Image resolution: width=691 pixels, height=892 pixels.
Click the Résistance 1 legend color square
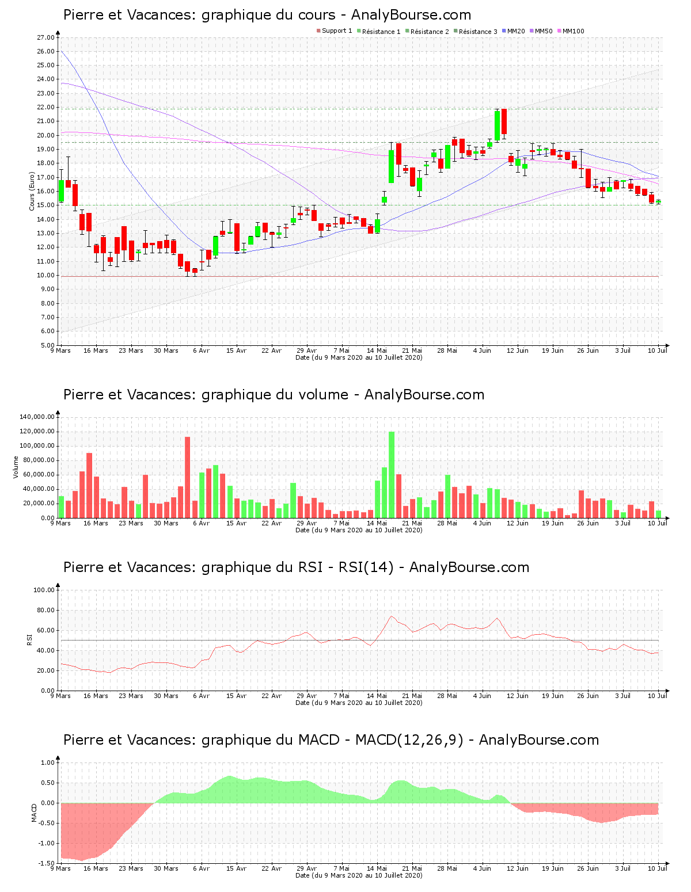pyautogui.click(x=359, y=31)
